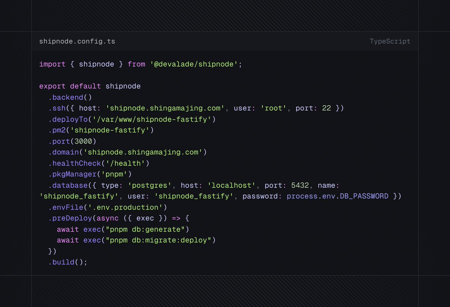Click the .backend() method call

coord(70,97)
